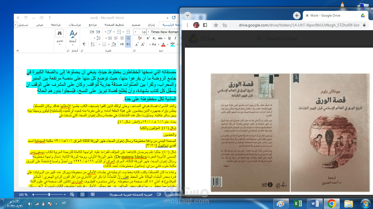
Task: Click the increase indent icon
Action: (x=92, y=32)
